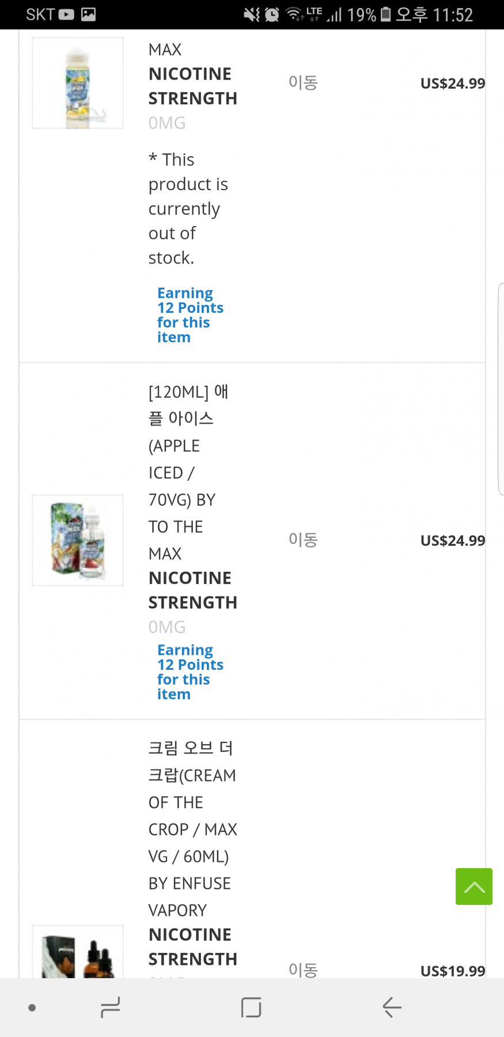The height and width of the screenshot is (1037, 504).
Task: Click 이동 button for Cream of the Crop
Action: click(303, 970)
